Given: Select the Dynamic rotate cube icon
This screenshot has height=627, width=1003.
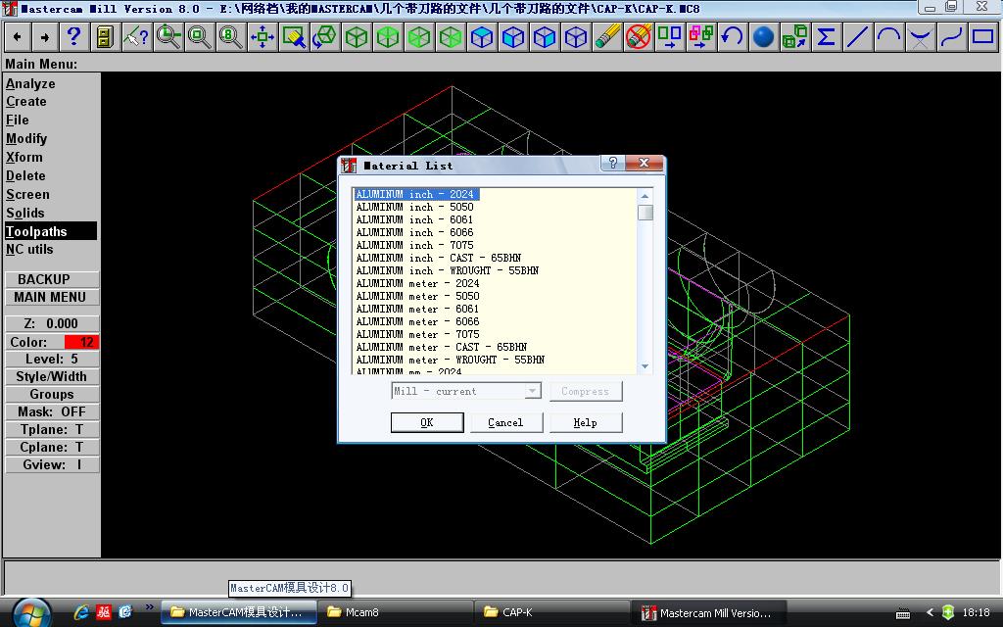Looking at the screenshot, I should (x=324, y=37).
